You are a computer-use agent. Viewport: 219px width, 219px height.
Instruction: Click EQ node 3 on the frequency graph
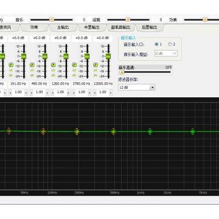tap(77, 131)
